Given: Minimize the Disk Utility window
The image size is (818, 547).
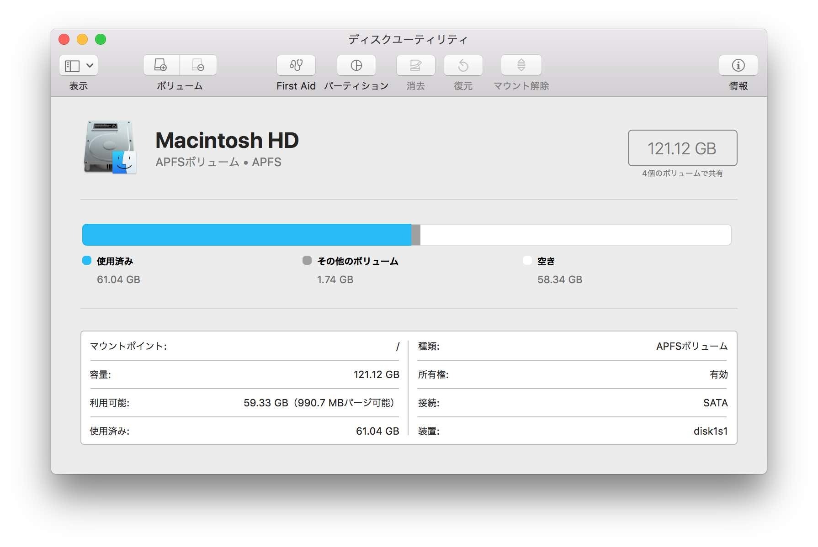Looking at the screenshot, I should click(82, 39).
